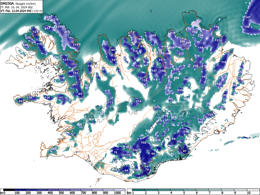Click the 'm 0' legend label

(x=3, y=193)
